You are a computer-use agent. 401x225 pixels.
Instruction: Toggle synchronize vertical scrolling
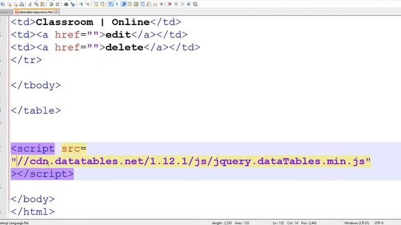tap(96, 4)
